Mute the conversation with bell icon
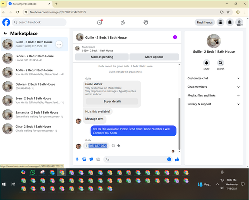Image resolution: width=249 pixels, height=200 pixels. 206,63
